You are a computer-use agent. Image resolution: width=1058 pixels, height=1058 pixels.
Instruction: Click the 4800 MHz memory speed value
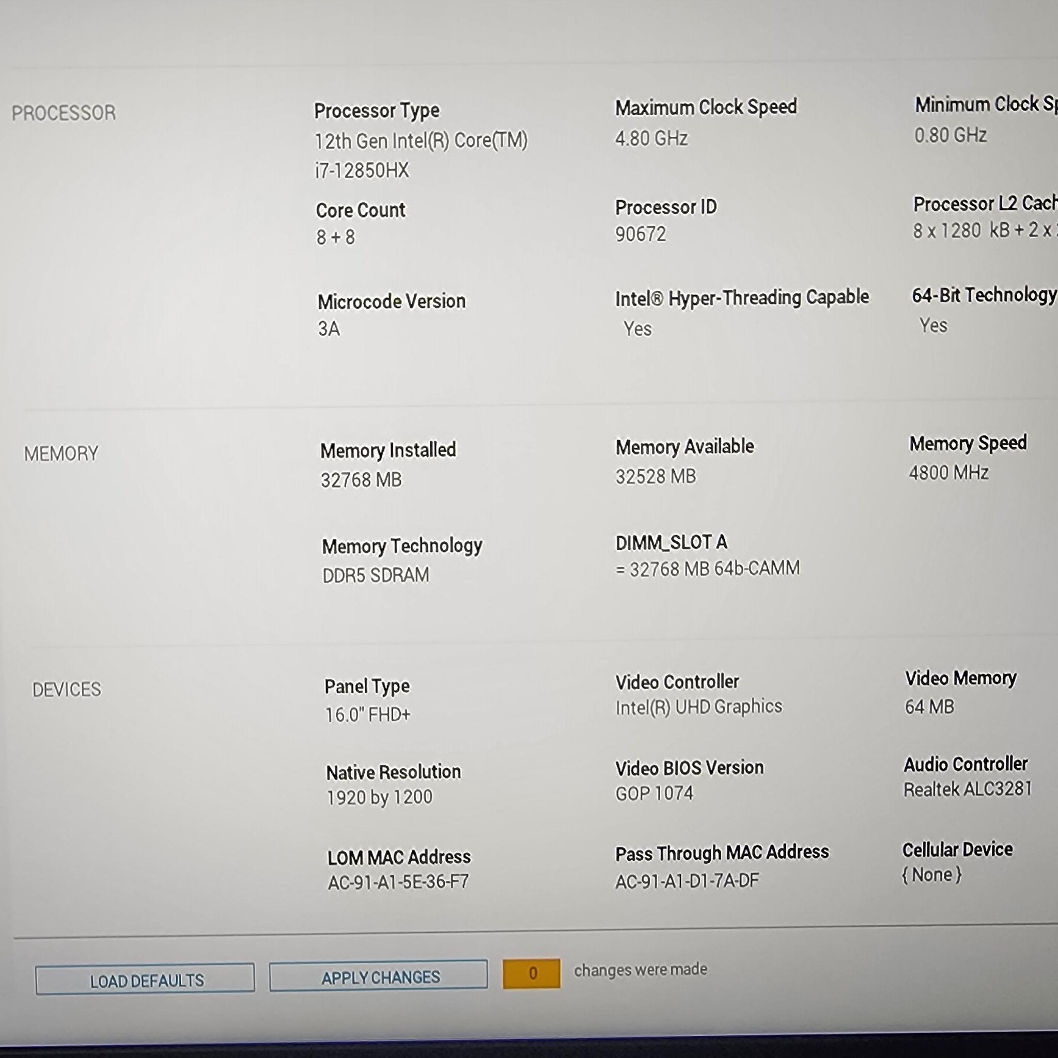pos(949,473)
